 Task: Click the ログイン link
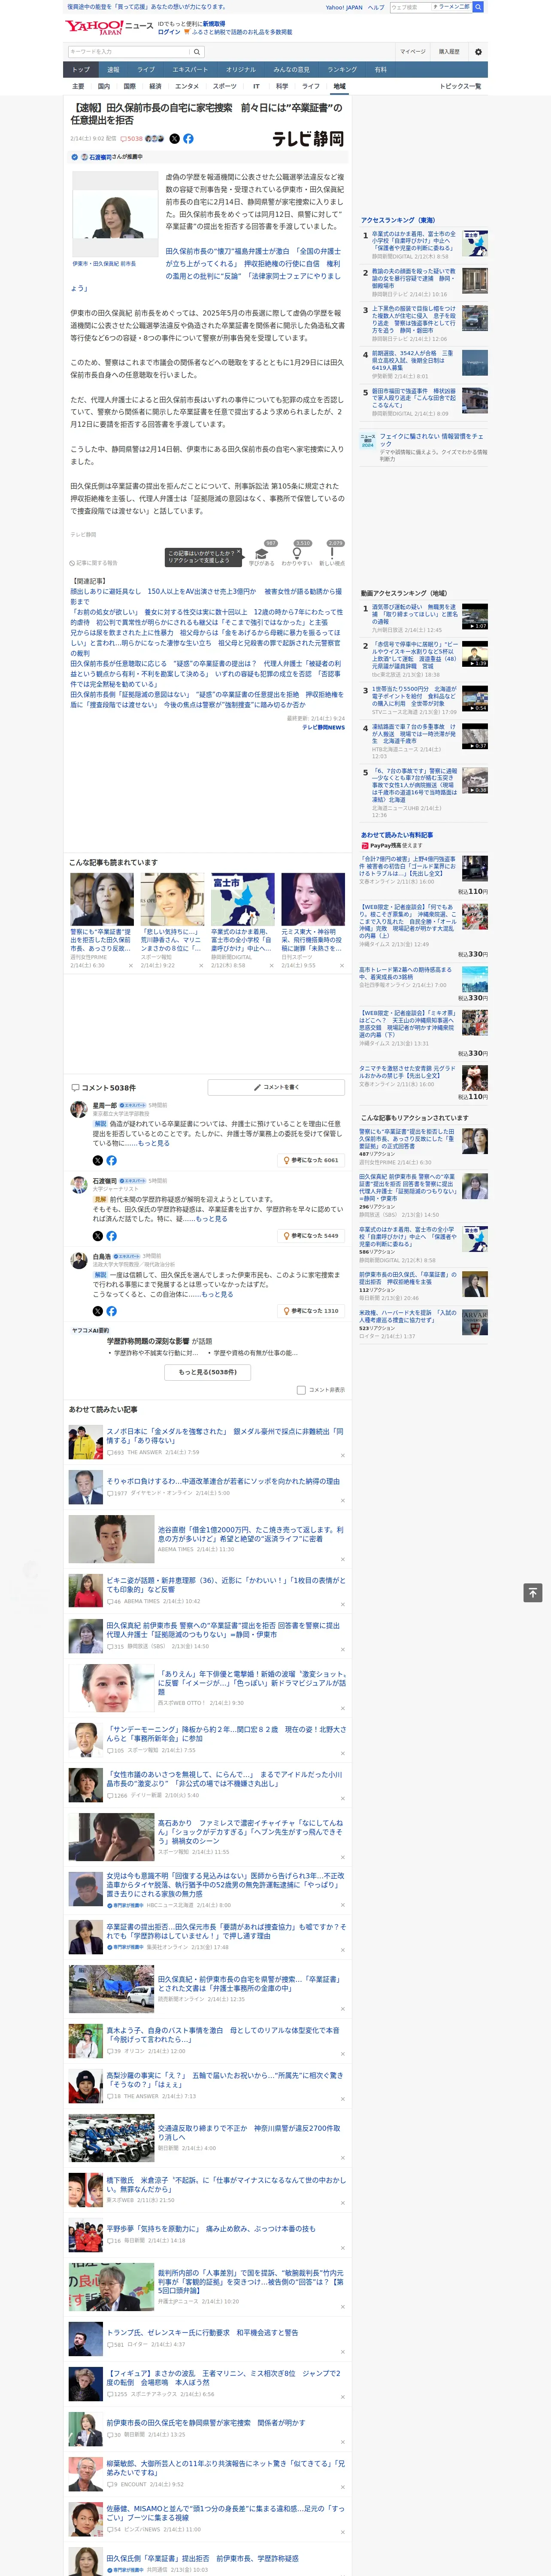click(169, 32)
